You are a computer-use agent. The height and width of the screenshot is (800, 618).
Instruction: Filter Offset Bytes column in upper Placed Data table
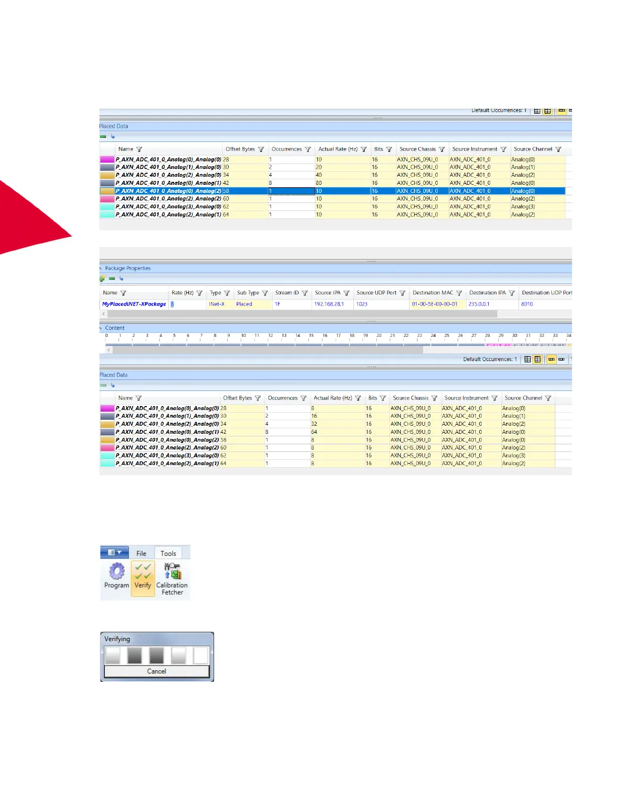tap(261, 149)
